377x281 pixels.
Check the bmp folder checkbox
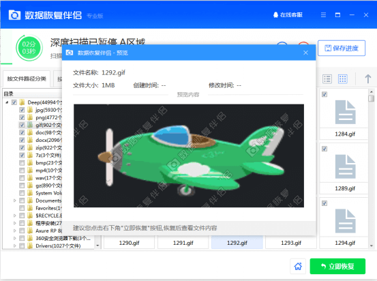click(x=22, y=163)
